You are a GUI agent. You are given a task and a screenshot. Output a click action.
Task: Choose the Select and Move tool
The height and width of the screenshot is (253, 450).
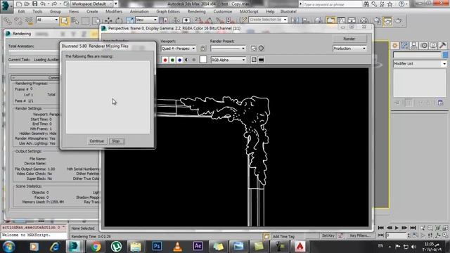pyautogui.click(x=108, y=20)
